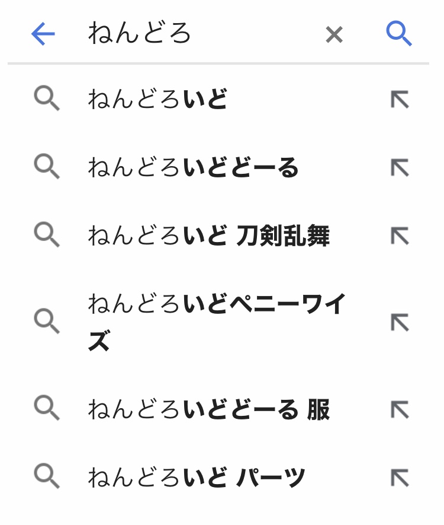Tap fill-in arrow for どーる 服 suggestion
444x525 pixels.
tap(400, 409)
